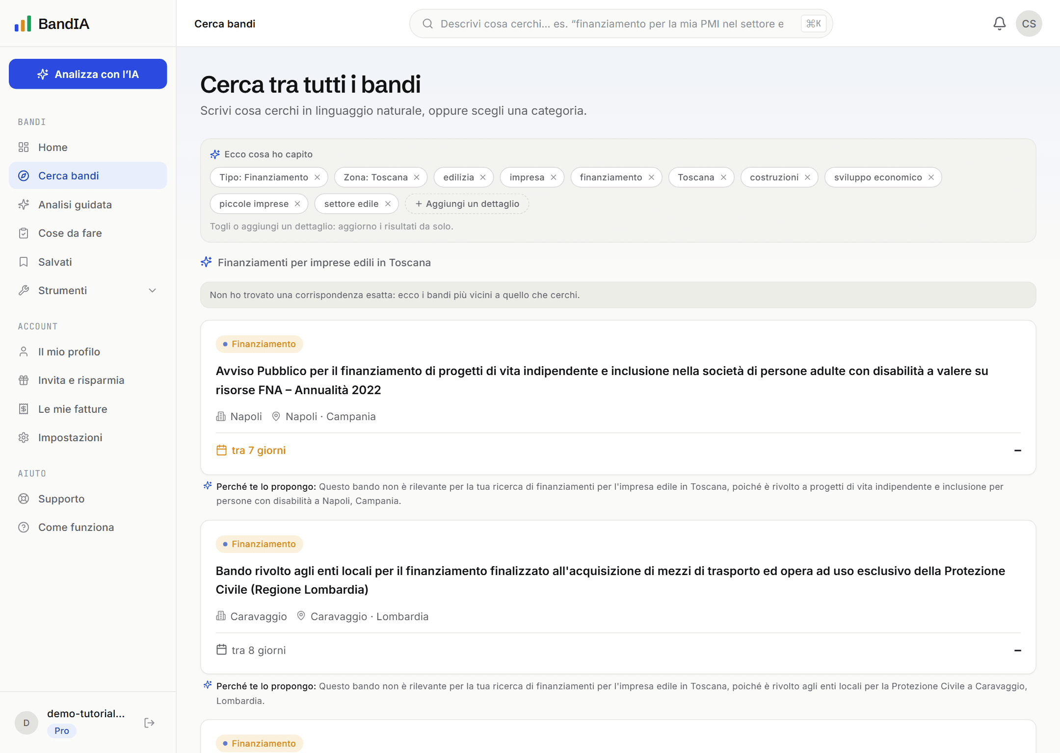The width and height of the screenshot is (1060, 753).
Task: Click 'Aggiungi un dettaglio' chip
Action: pos(467,204)
